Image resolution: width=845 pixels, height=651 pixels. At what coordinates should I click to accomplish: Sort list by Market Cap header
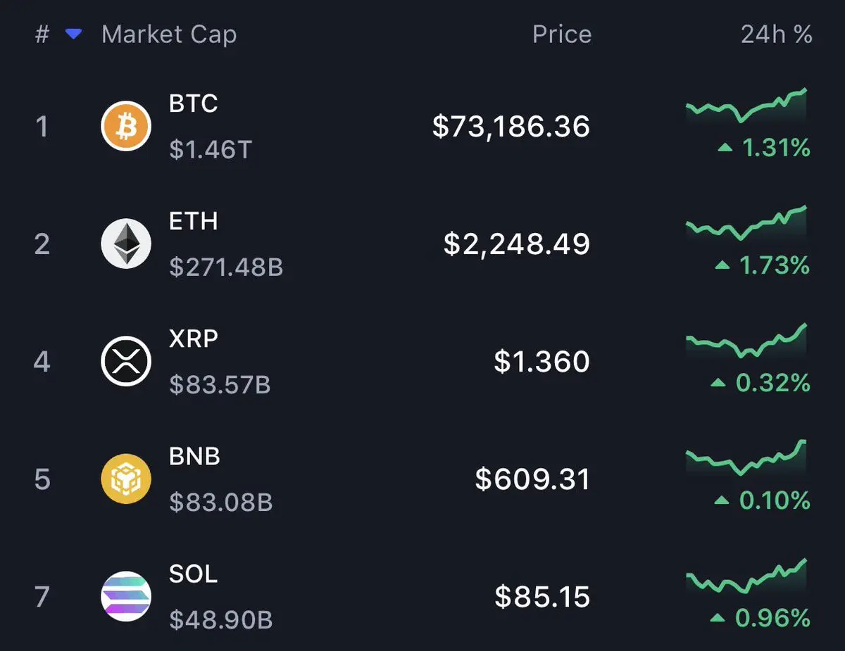coord(169,34)
